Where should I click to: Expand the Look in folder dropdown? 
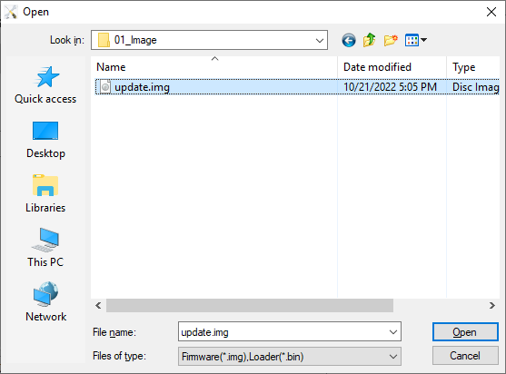tap(320, 40)
